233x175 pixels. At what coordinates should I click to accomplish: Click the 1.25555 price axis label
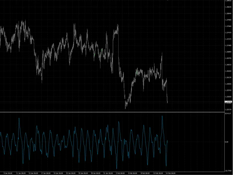228,97
